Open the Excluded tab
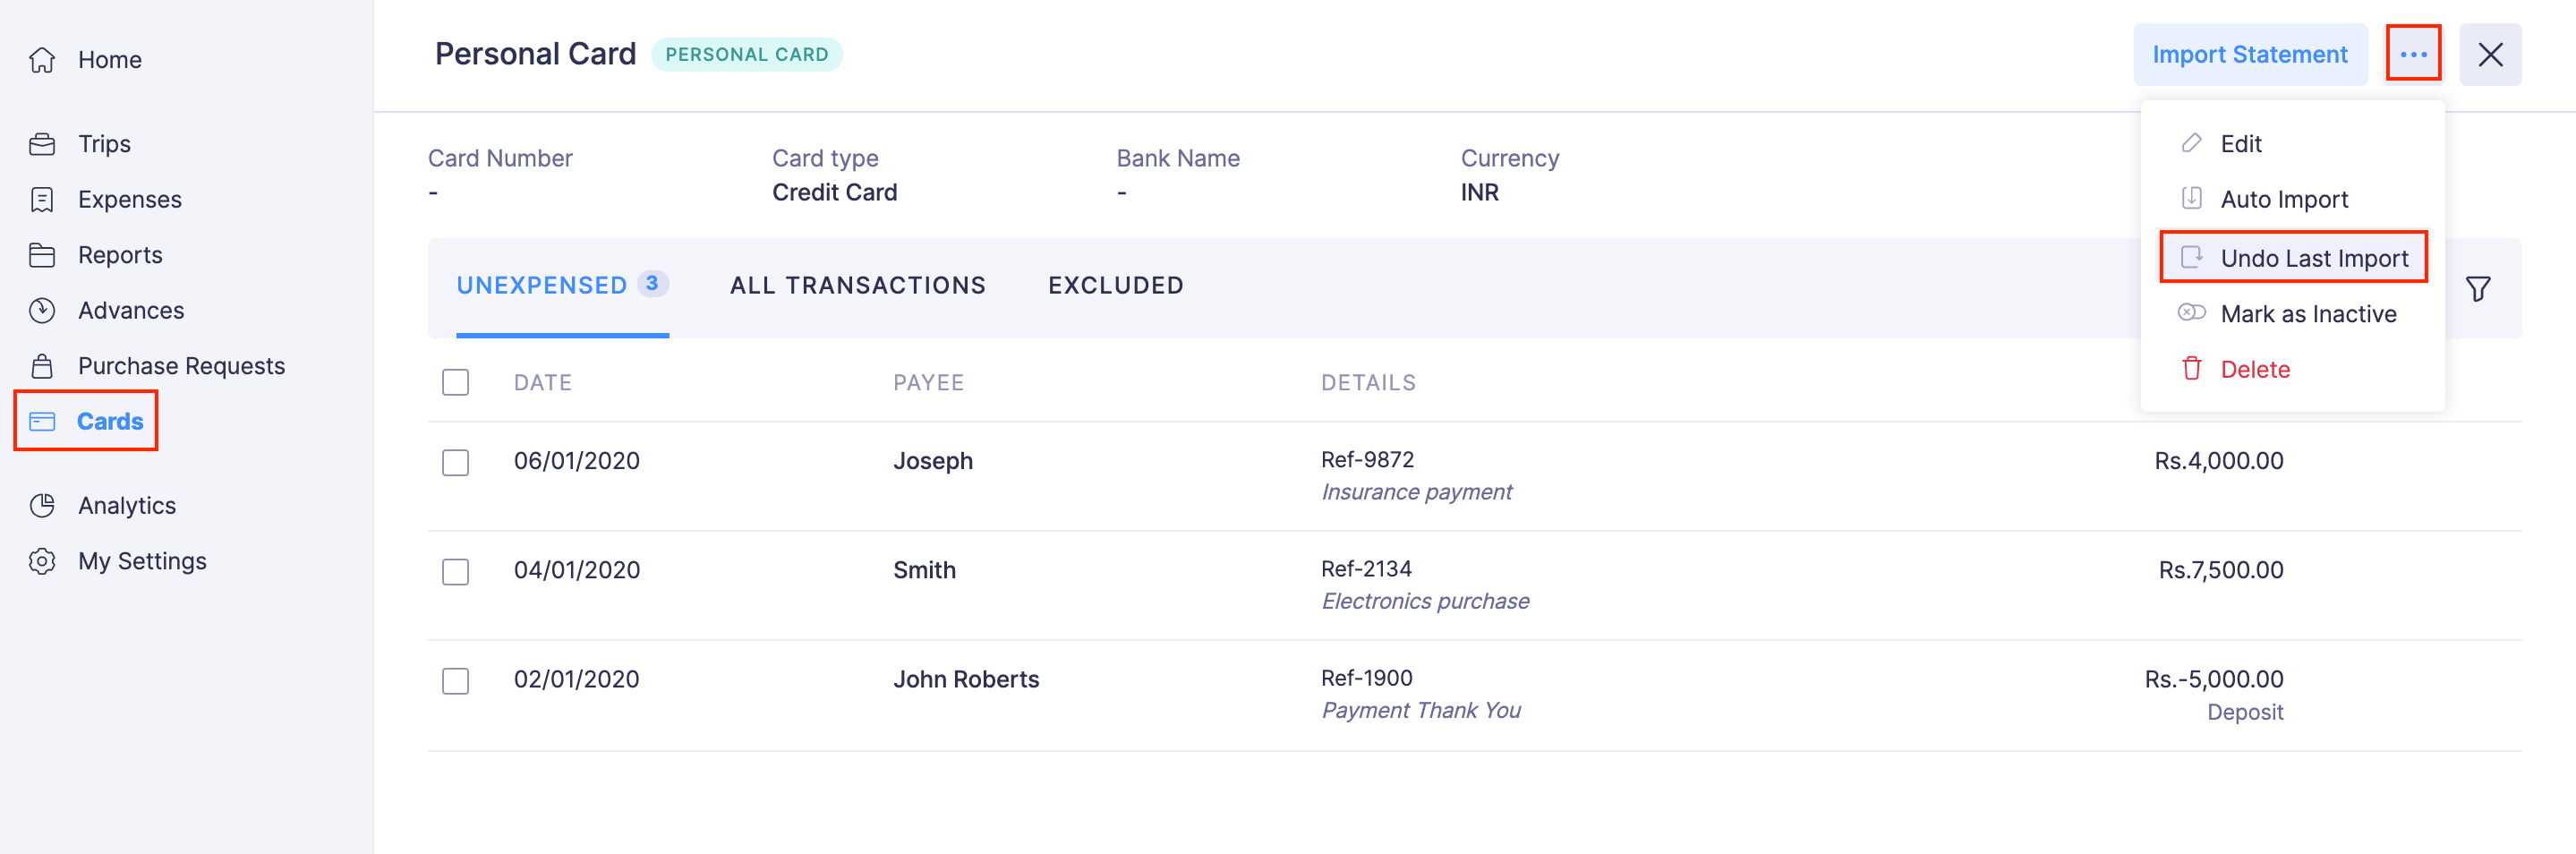This screenshot has height=854, width=2576. point(1115,286)
